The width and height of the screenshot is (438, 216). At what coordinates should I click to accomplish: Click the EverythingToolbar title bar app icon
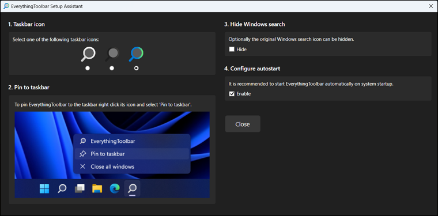[6, 6]
